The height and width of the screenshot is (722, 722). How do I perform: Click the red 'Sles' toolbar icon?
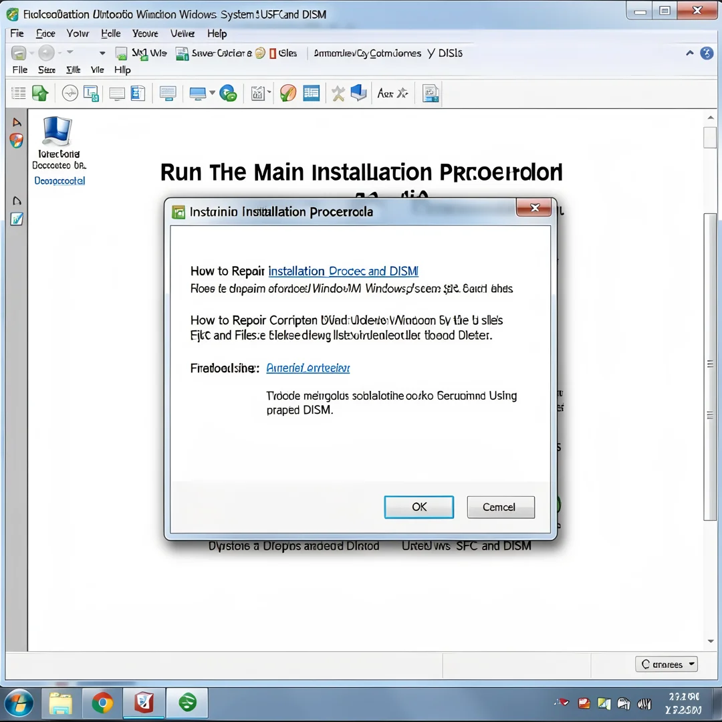click(x=273, y=53)
